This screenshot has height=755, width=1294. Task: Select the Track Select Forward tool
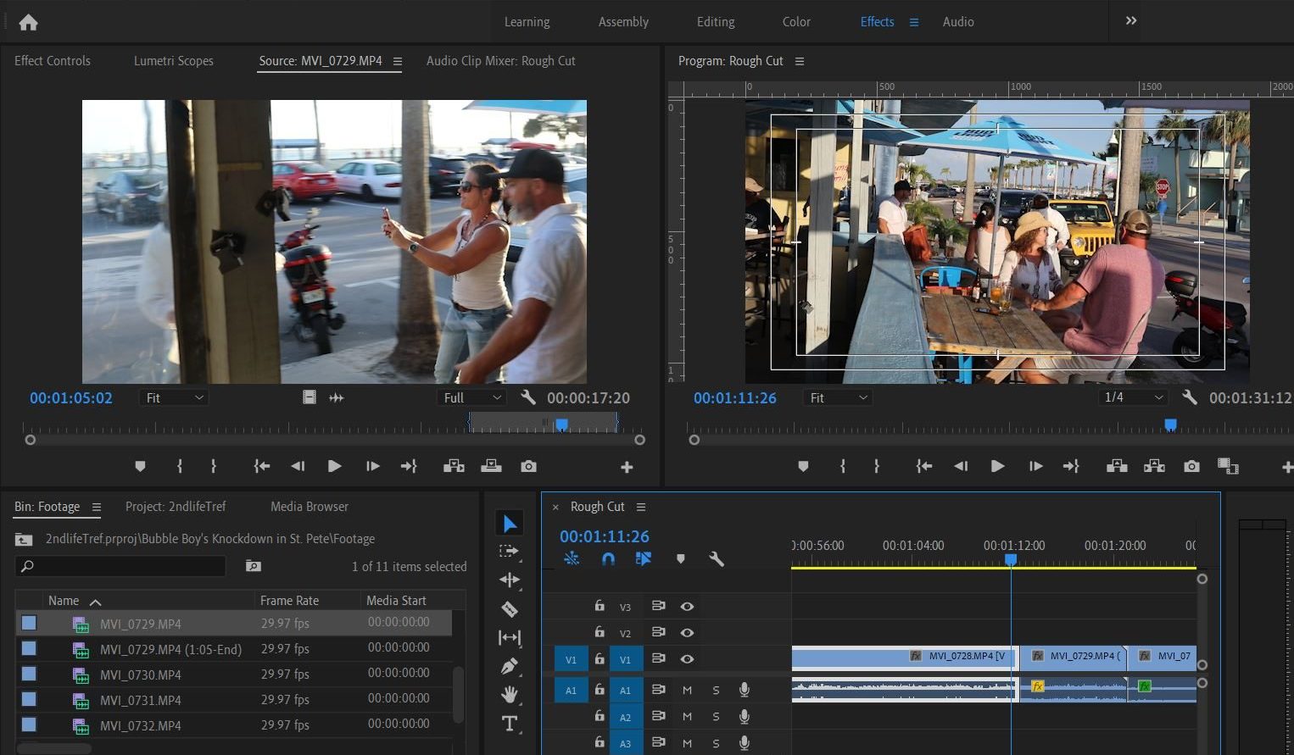pyautogui.click(x=509, y=551)
